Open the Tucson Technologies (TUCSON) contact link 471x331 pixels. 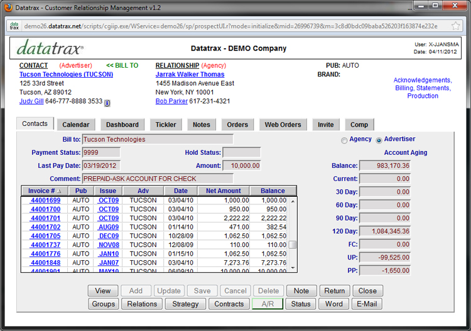pos(67,75)
